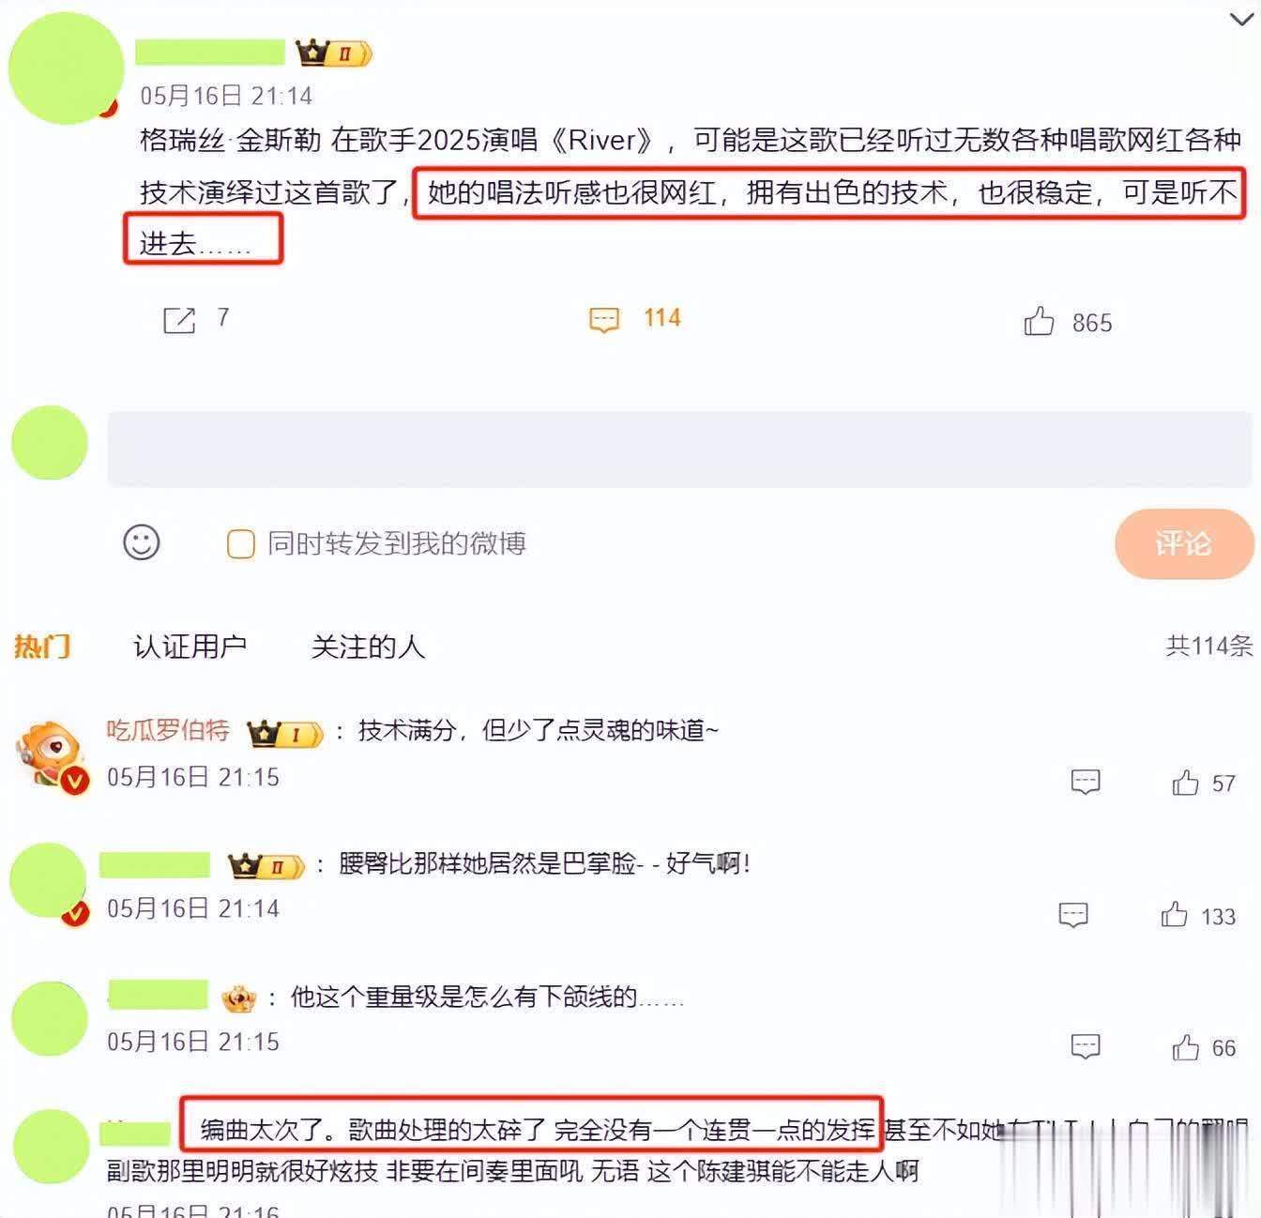Like the comment with 133 likes
The height and width of the screenshot is (1218, 1261).
point(1174,915)
